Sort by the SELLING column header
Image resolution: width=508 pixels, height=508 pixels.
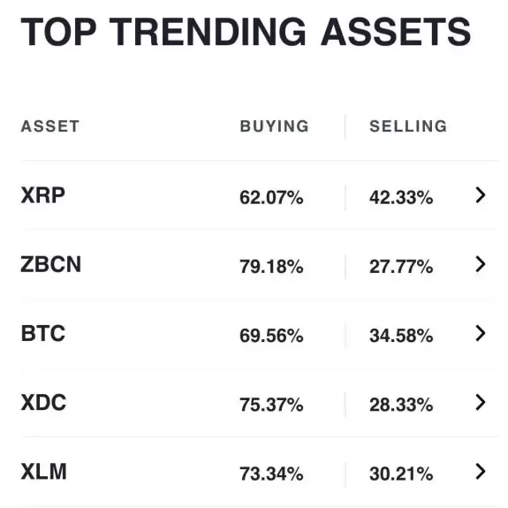(x=408, y=126)
